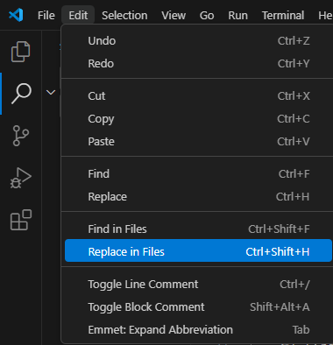Select the Search magnifier icon

(x=21, y=94)
